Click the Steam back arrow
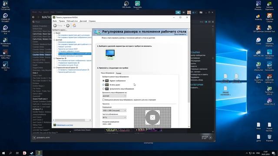Screen dimensions: 278x156 coord(33,17)
